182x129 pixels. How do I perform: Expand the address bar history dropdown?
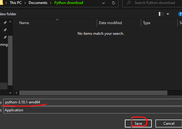[x=104, y=3]
